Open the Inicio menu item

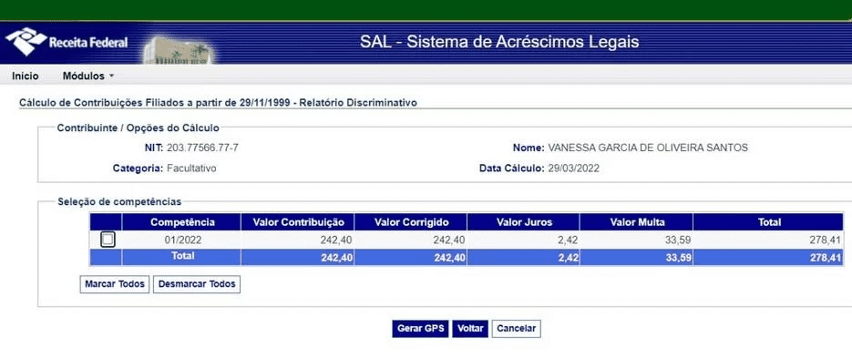25,76
